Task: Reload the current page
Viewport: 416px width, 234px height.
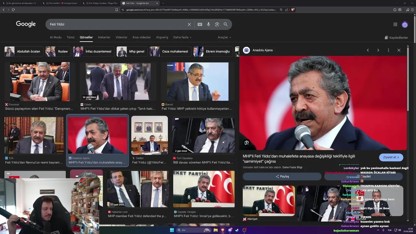Action: (13, 10)
